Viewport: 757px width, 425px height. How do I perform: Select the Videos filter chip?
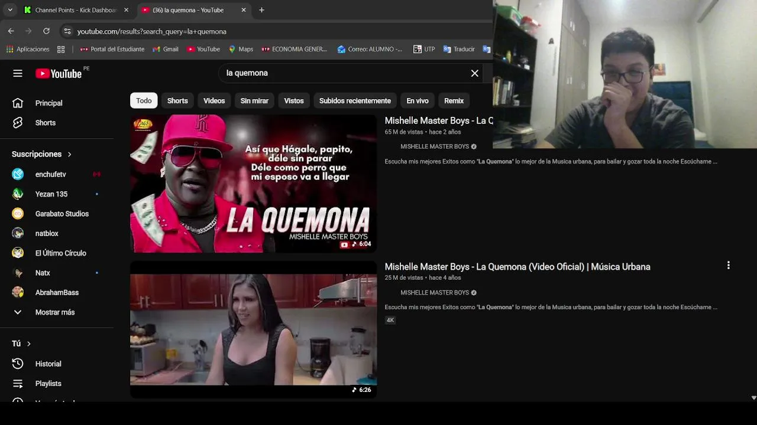pyautogui.click(x=214, y=101)
